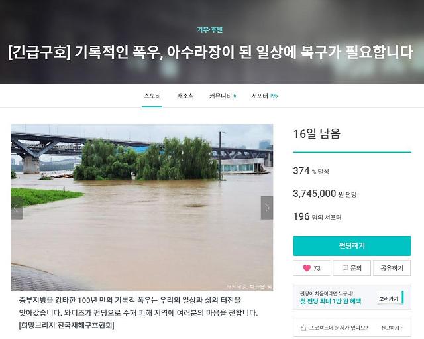Click the project title headline
The width and height of the screenshot is (424, 339).
coord(211,52)
